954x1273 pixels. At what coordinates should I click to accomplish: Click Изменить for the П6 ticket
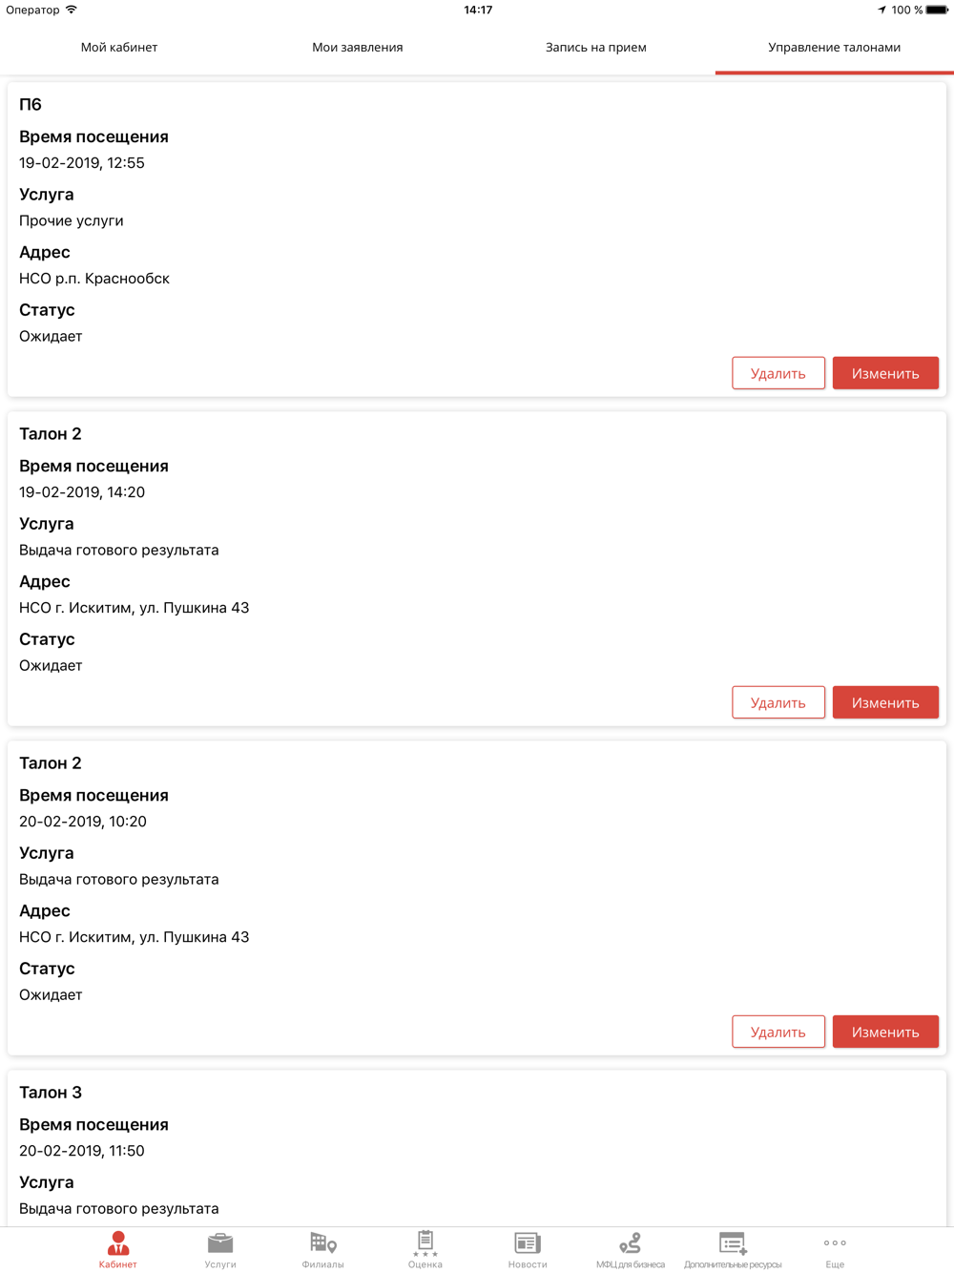tap(885, 373)
